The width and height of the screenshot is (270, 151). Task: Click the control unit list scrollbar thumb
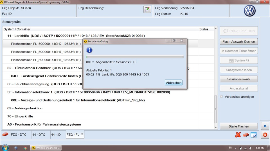point(216,109)
